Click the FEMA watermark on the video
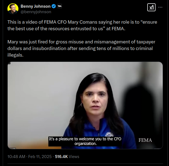169x166 pixels. (x=145, y=140)
